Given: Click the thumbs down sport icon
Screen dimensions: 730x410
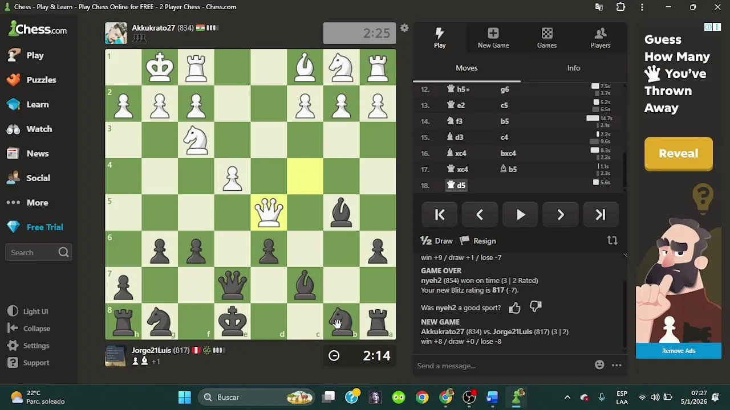Looking at the screenshot, I should [536, 307].
